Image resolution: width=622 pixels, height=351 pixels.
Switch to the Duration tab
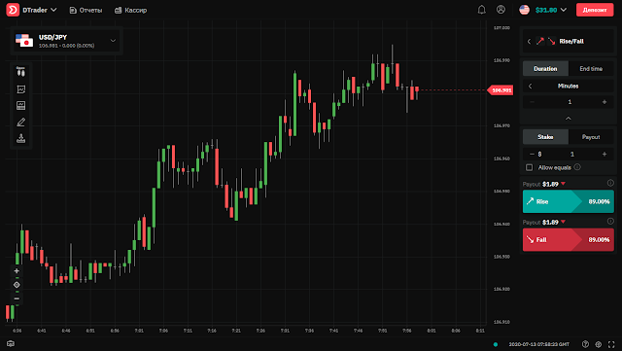coord(545,69)
